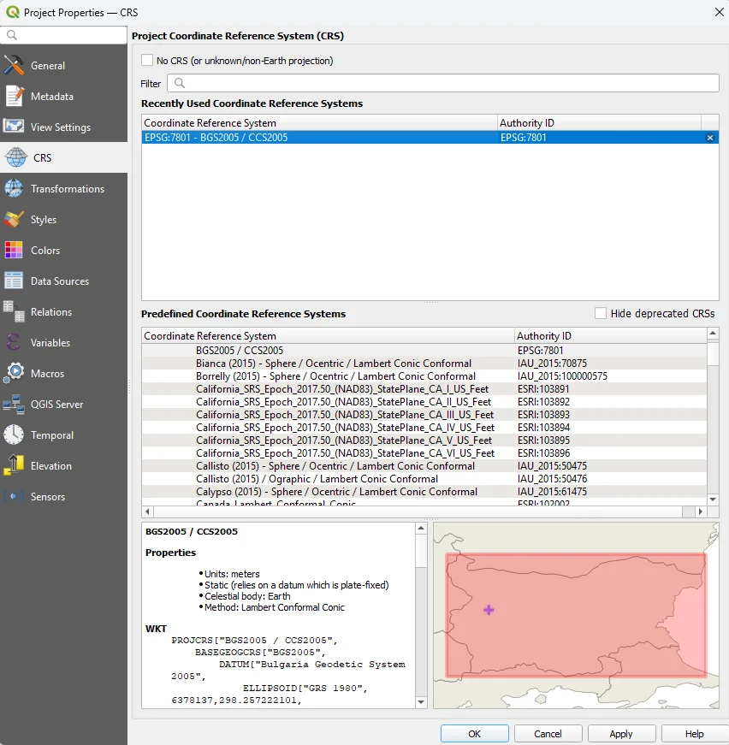The image size is (729, 745).
Task: Select the Metadata icon in sidebar
Action: (14, 97)
